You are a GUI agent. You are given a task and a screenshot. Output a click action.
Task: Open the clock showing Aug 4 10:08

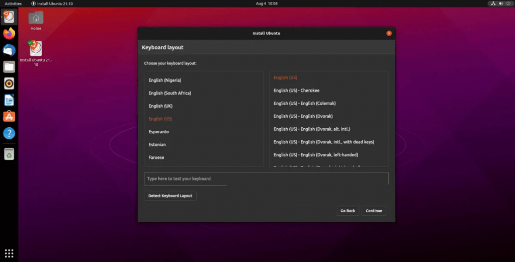(267, 4)
